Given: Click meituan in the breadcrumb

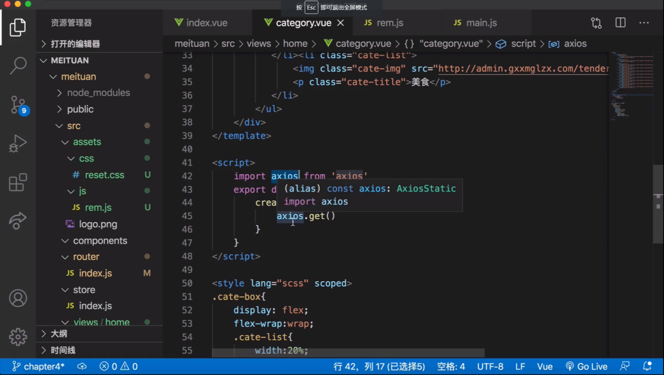Looking at the screenshot, I should [192, 44].
